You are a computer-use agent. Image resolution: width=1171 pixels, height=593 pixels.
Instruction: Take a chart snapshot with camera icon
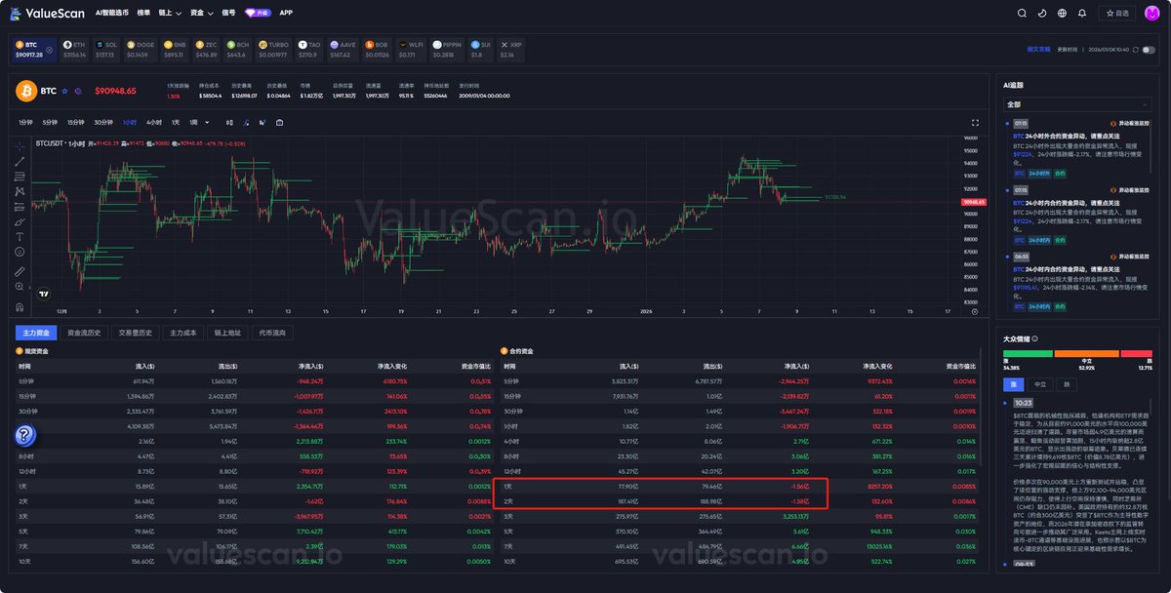(279, 123)
